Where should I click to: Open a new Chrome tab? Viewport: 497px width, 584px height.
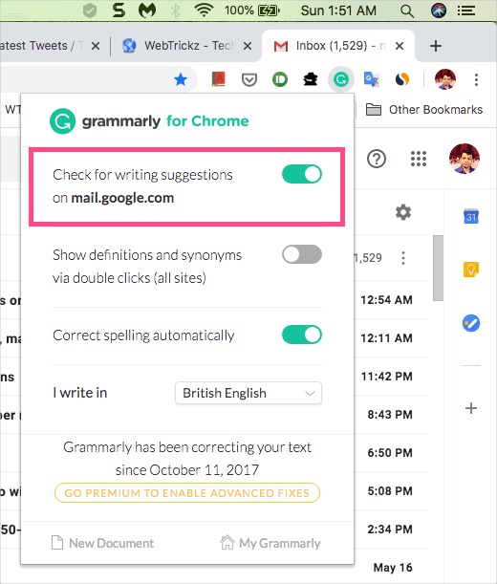pos(436,46)
